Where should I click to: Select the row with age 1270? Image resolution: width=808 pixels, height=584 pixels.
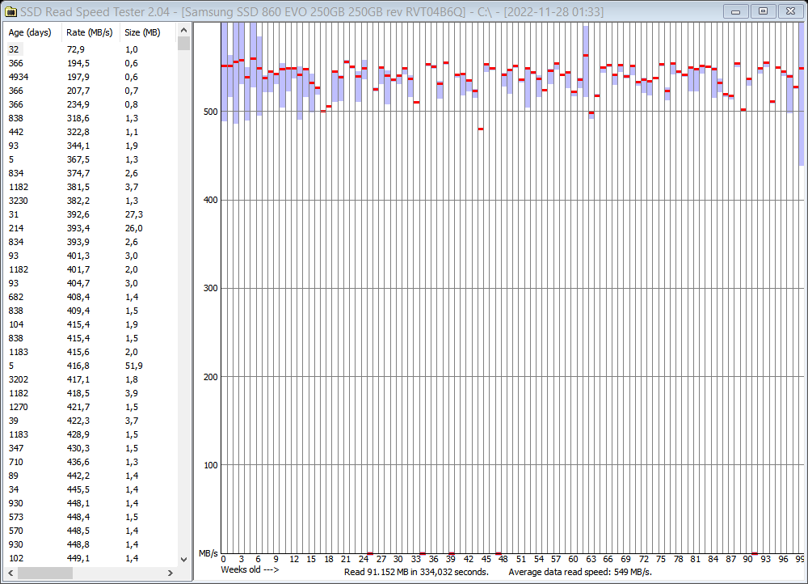point(90,407)
